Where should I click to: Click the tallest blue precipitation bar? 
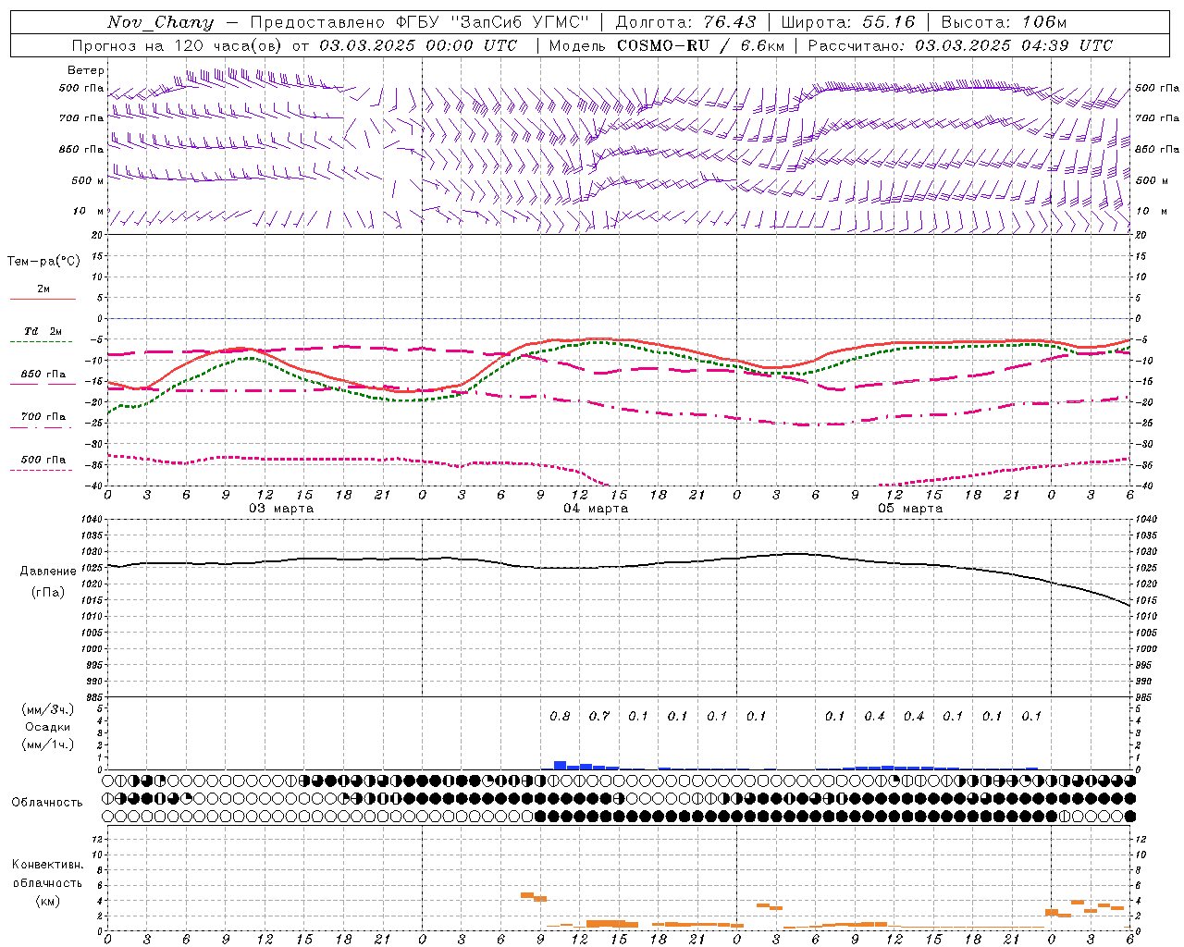pos(560,765)
